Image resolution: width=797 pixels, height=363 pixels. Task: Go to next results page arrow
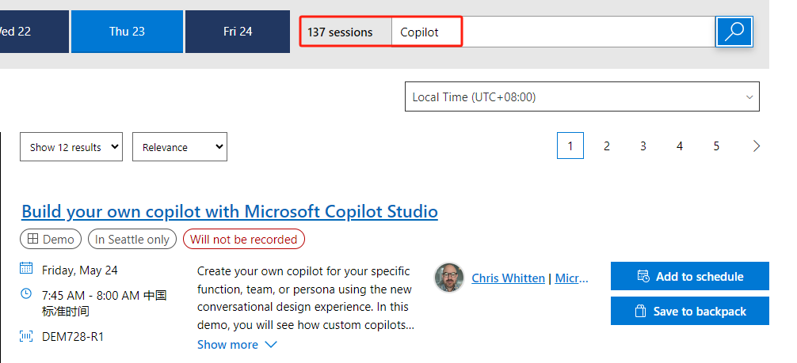pyautogui.click(x=757, y=146)
